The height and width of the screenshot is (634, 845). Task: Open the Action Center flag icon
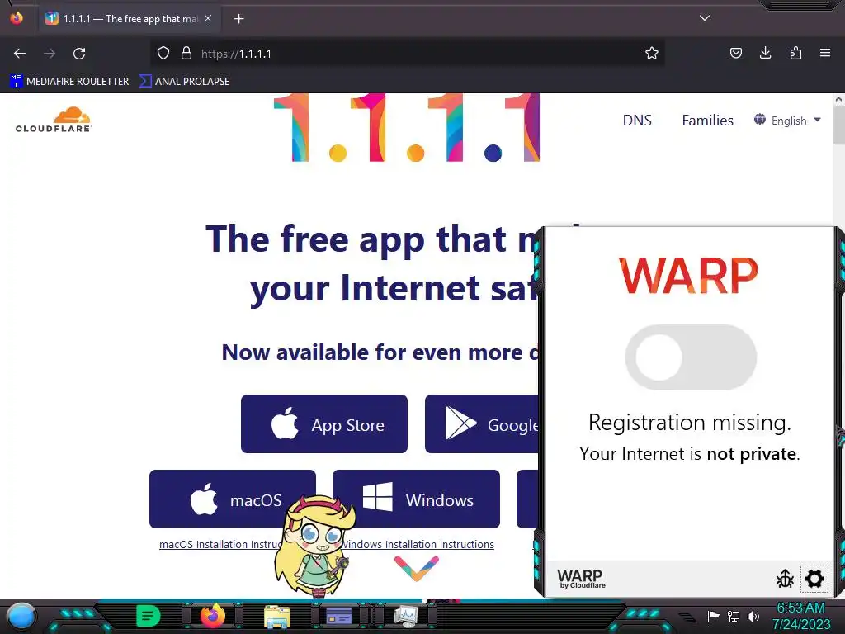click(x=714, y=616)
